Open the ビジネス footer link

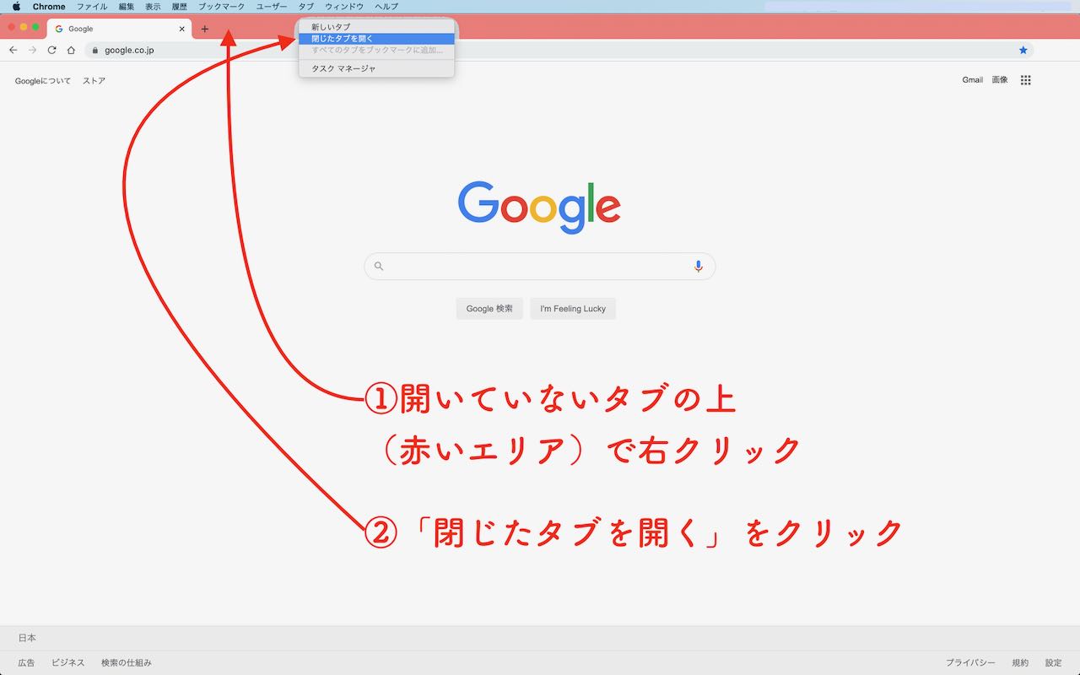(68, 663)
